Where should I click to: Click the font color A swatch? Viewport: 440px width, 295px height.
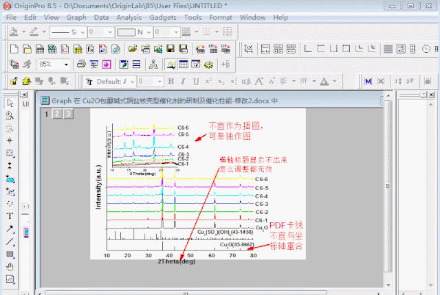(324, 82)
